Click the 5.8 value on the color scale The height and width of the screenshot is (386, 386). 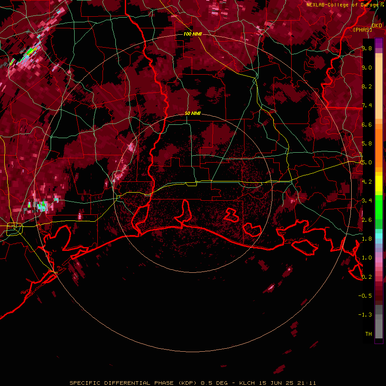coord(367,144)
